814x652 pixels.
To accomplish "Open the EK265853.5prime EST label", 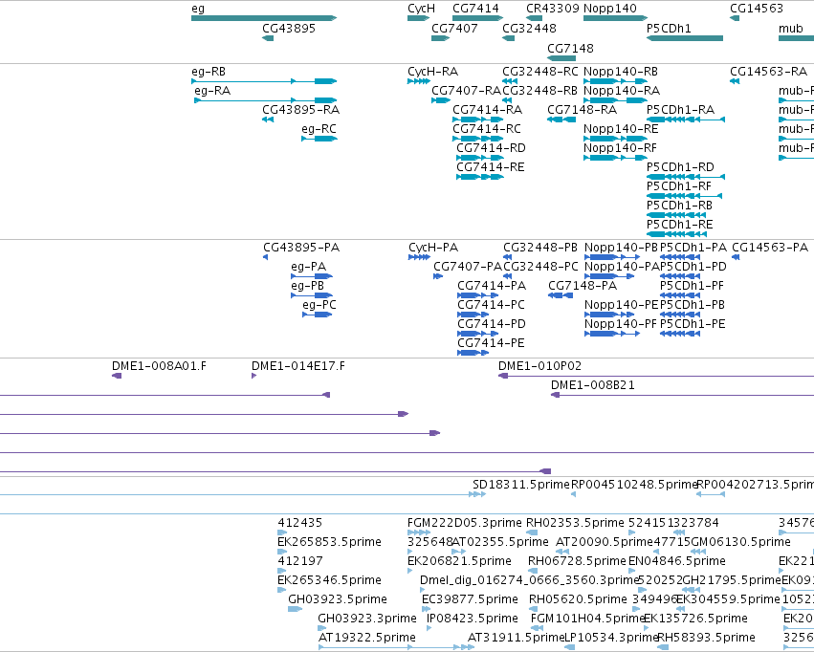I will point(329,542).
